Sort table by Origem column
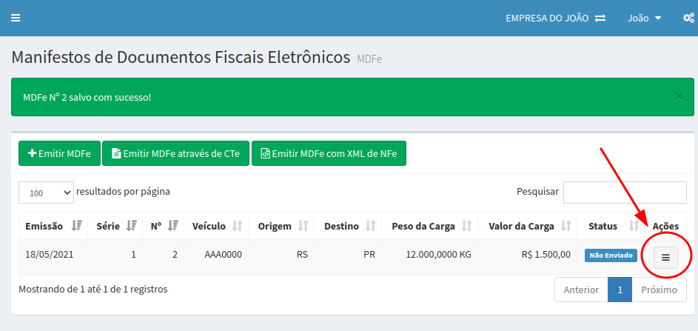This screenshot has height=331, width=698. (282, 226)
